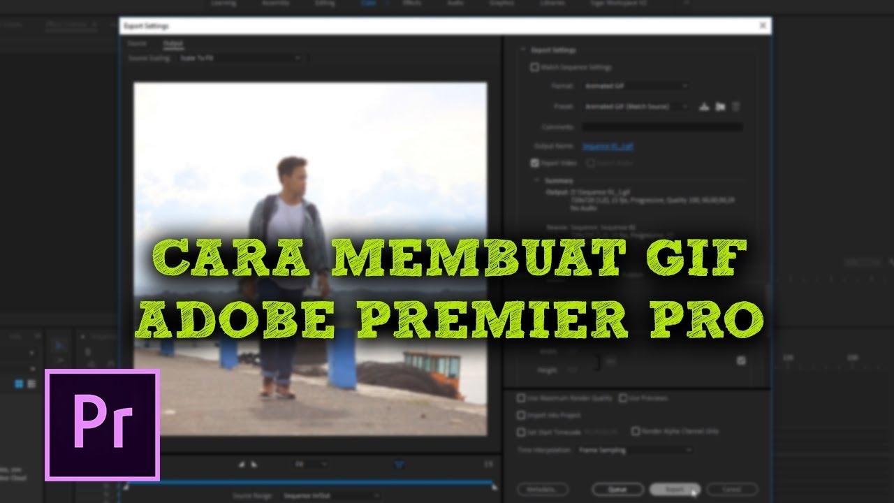
Task: Switch to the Source tab
Action: pyautogui.click(x=137, y=43)
